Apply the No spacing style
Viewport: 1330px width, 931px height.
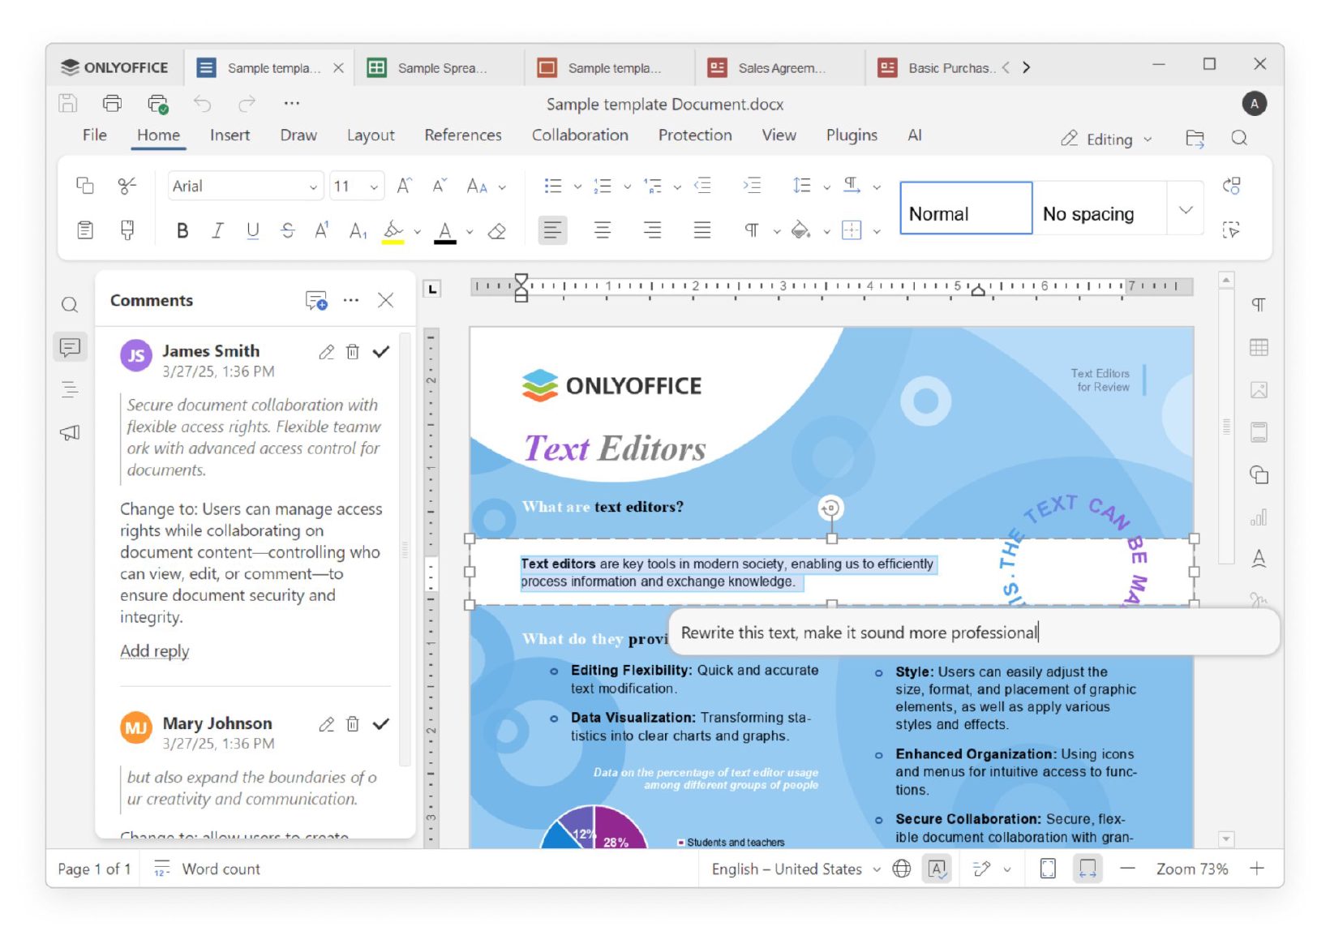(1088, 214)
